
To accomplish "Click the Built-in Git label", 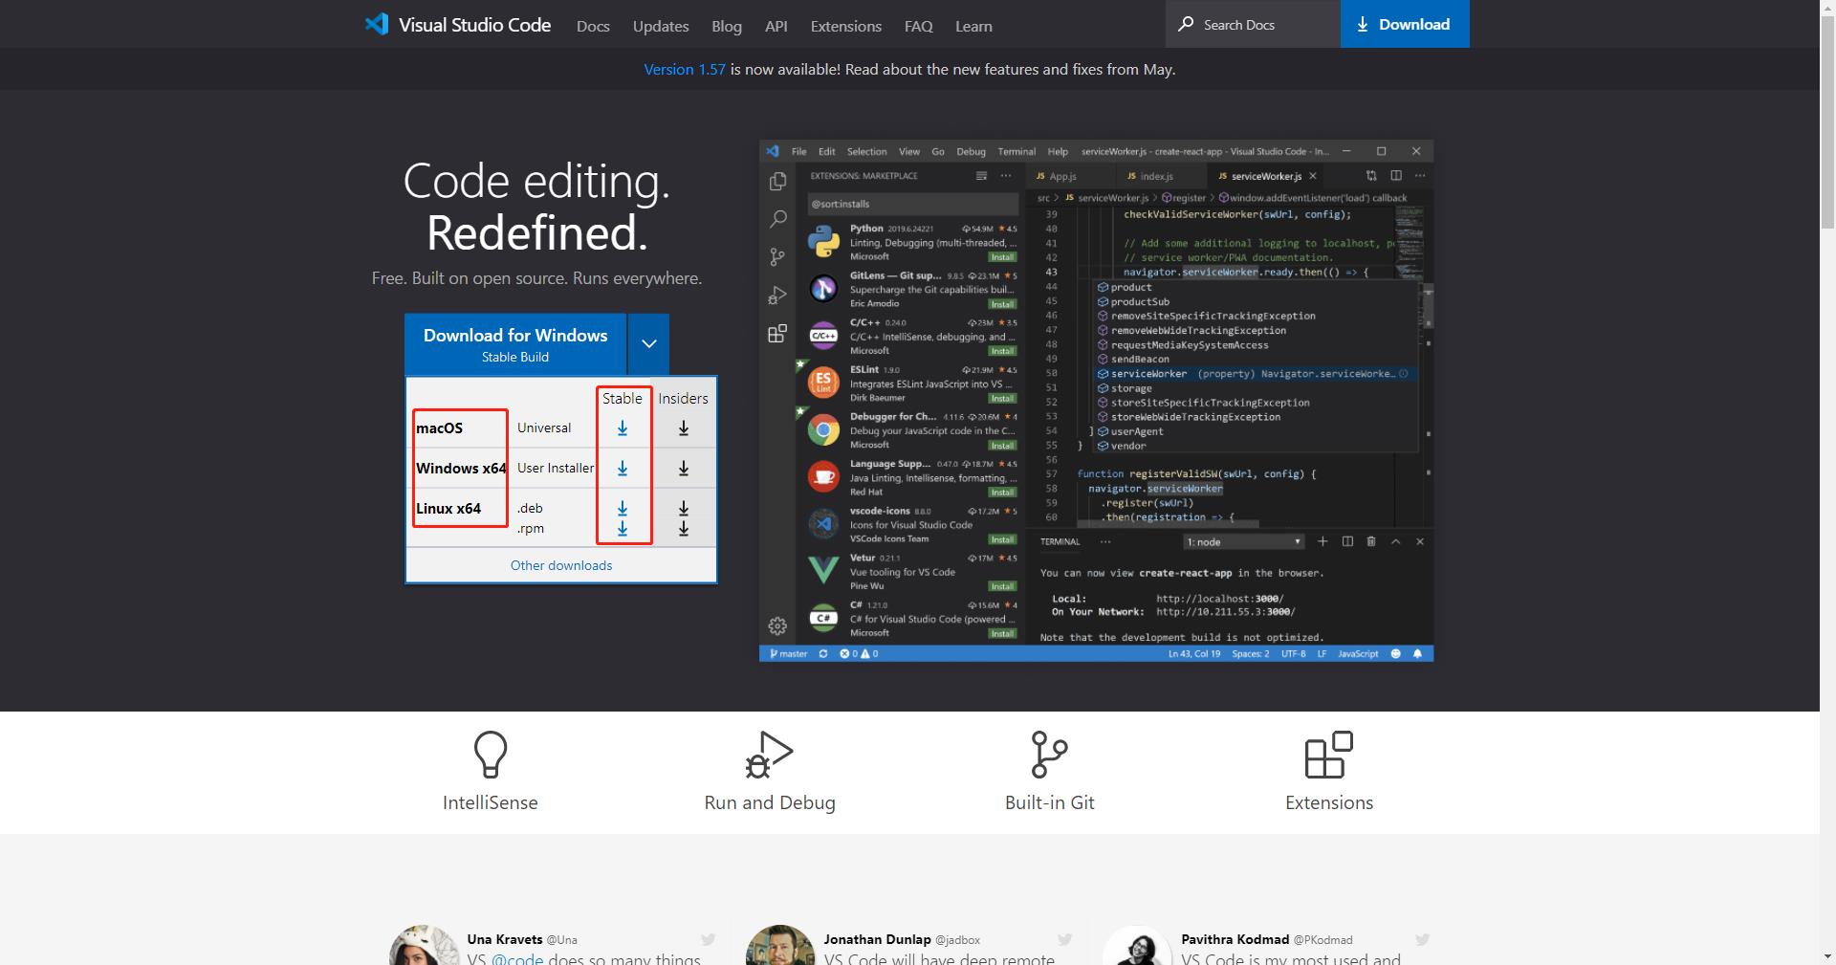I will 1050,802.
